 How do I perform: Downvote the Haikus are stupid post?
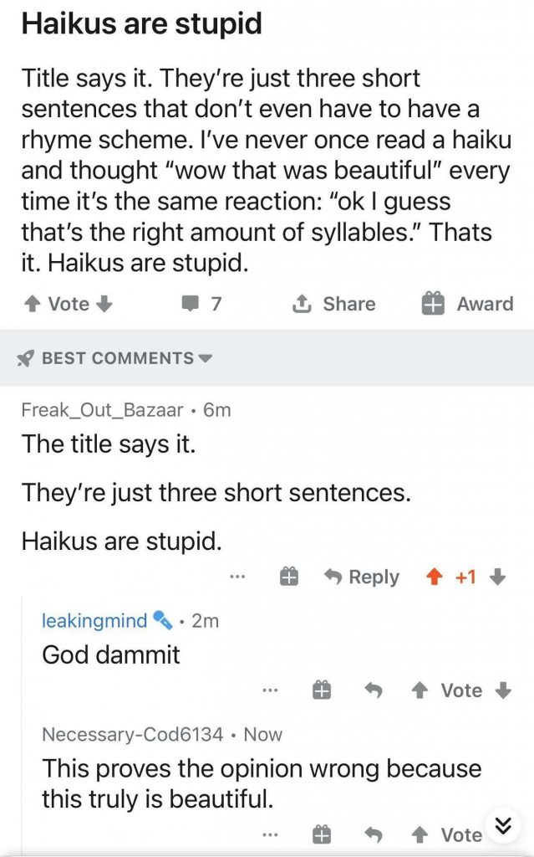(x=104, y=304)
